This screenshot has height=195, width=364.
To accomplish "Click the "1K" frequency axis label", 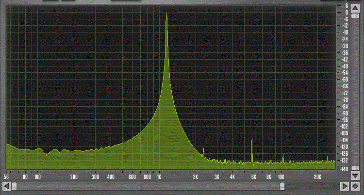I will point(159,177).
